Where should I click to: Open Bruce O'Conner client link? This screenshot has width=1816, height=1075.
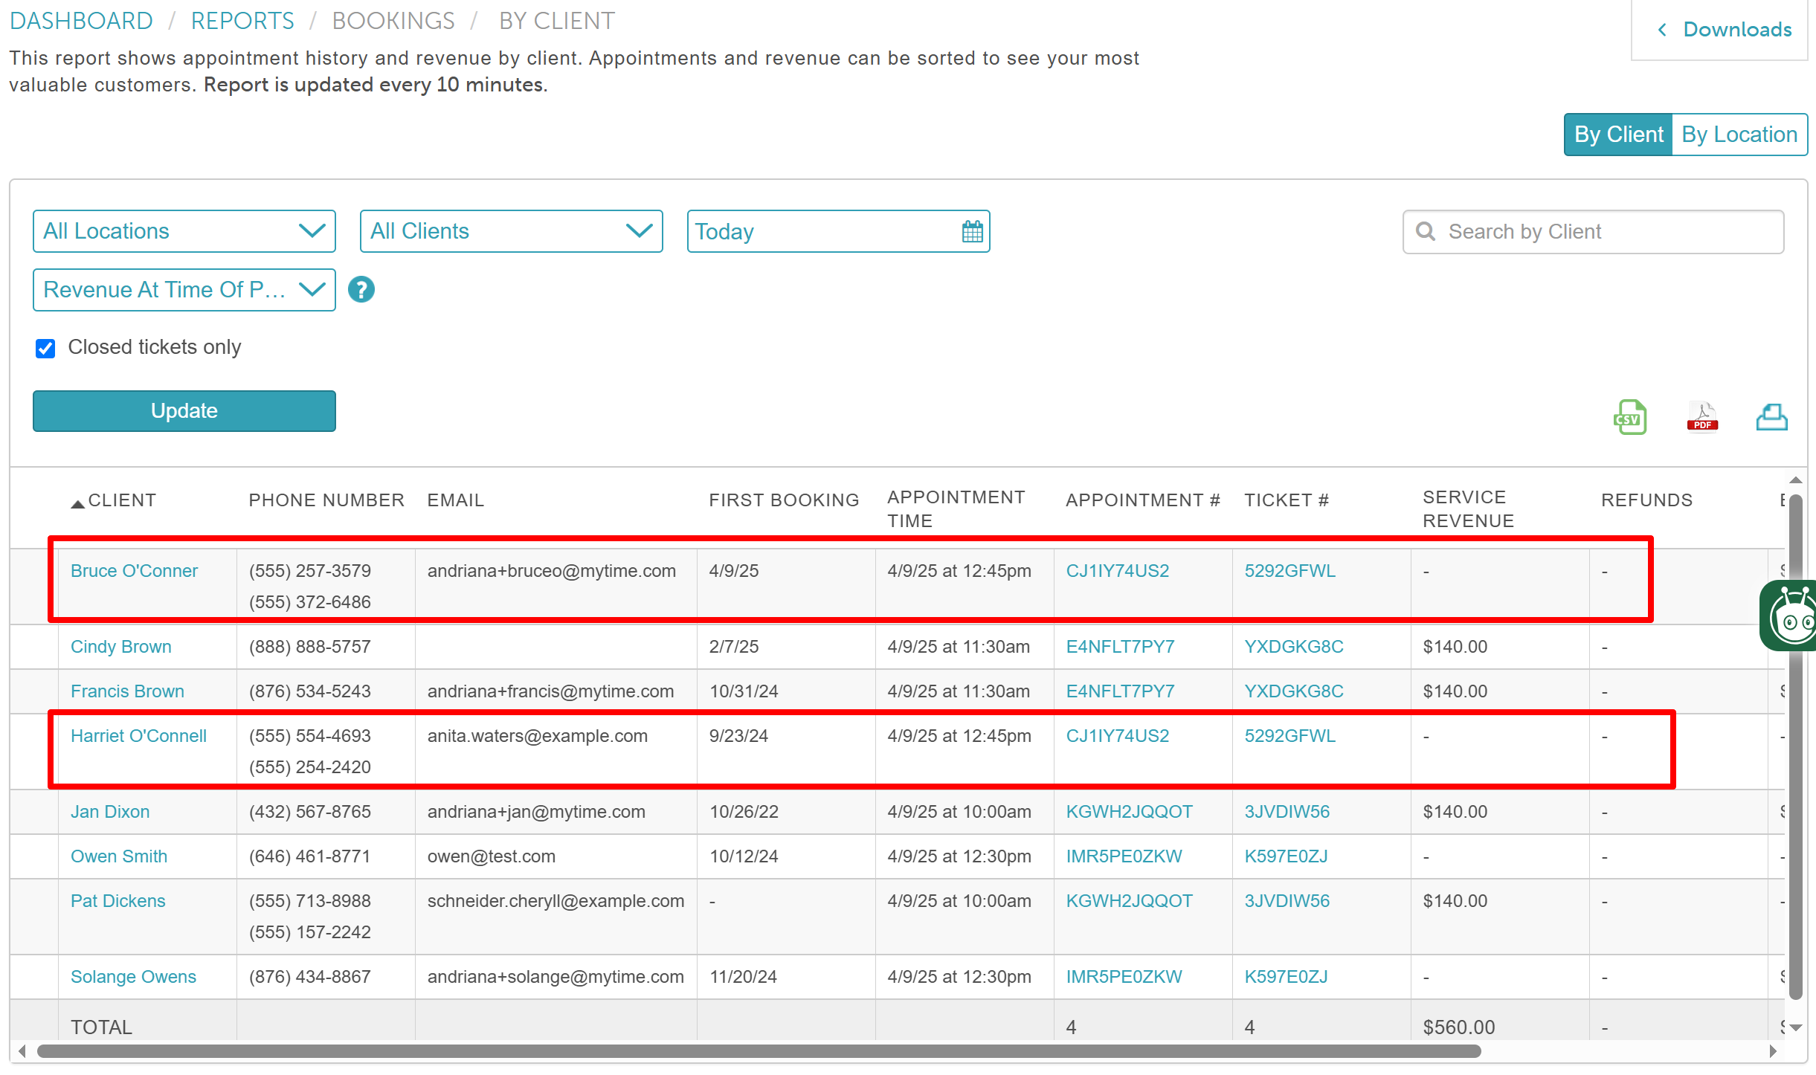click(134, 571)
